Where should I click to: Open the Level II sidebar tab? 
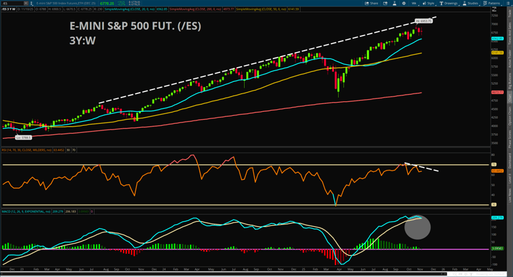click(510, 178)
